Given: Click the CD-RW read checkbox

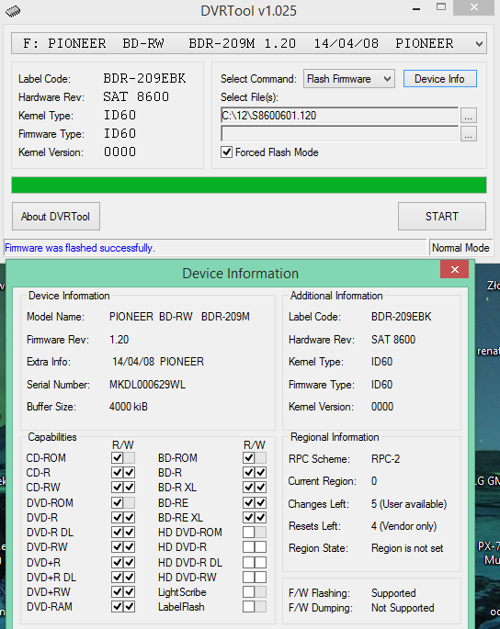Looking at the screenshot, I should click(x=117, y=487).
